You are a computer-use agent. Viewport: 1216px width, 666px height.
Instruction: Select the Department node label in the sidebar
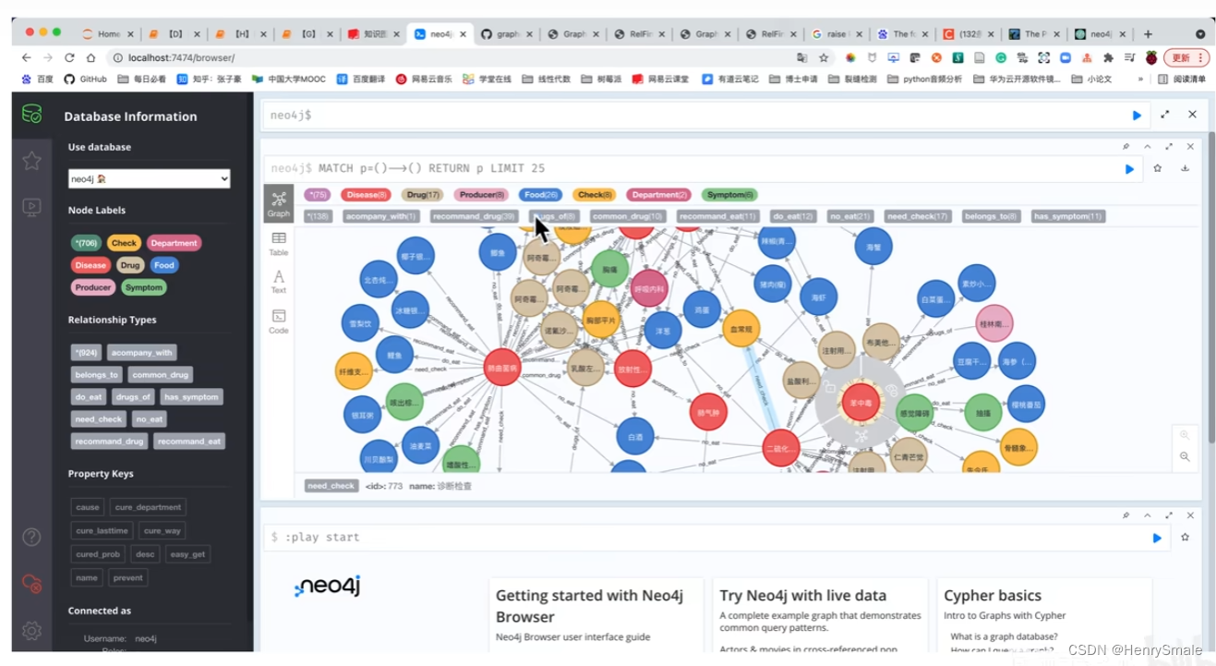174,243
